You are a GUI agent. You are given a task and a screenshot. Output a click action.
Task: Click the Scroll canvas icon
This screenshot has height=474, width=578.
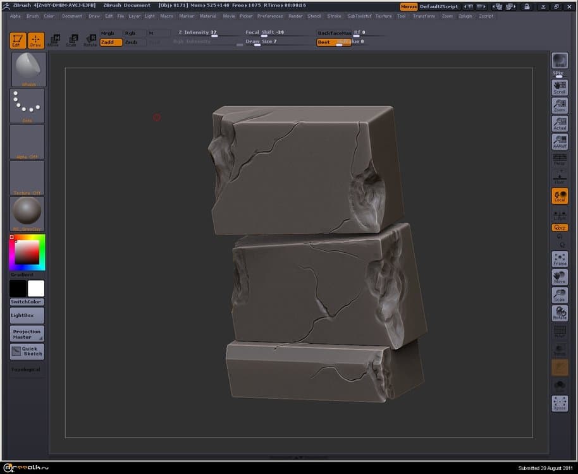[559, 87]
